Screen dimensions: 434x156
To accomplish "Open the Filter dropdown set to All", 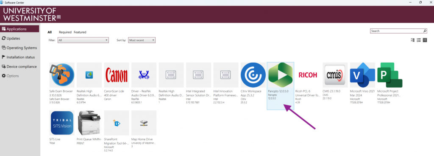I will coord(83,40).
